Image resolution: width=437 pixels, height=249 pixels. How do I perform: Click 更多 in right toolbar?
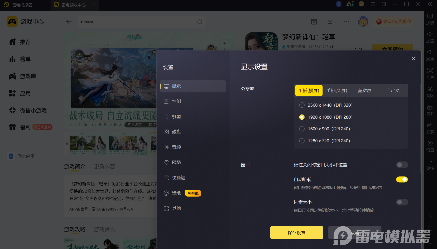point(430,165)
